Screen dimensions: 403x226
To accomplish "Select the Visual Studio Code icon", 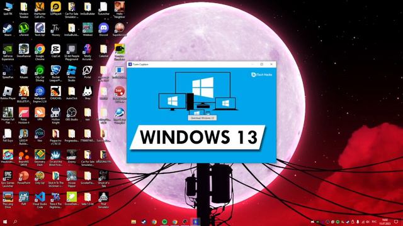I will pyautogui.click(x=40, y=200).
